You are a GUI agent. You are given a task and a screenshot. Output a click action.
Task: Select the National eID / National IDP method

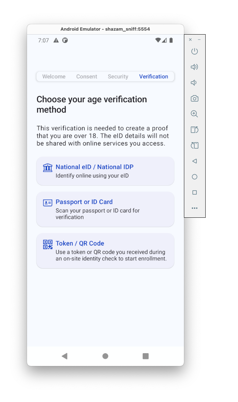[x=105, y=171]
